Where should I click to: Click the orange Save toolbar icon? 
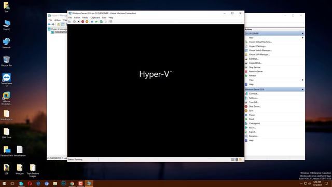pos(87,22)
